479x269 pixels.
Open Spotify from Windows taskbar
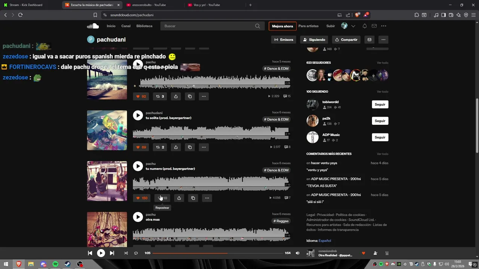(x=55, y=264)
